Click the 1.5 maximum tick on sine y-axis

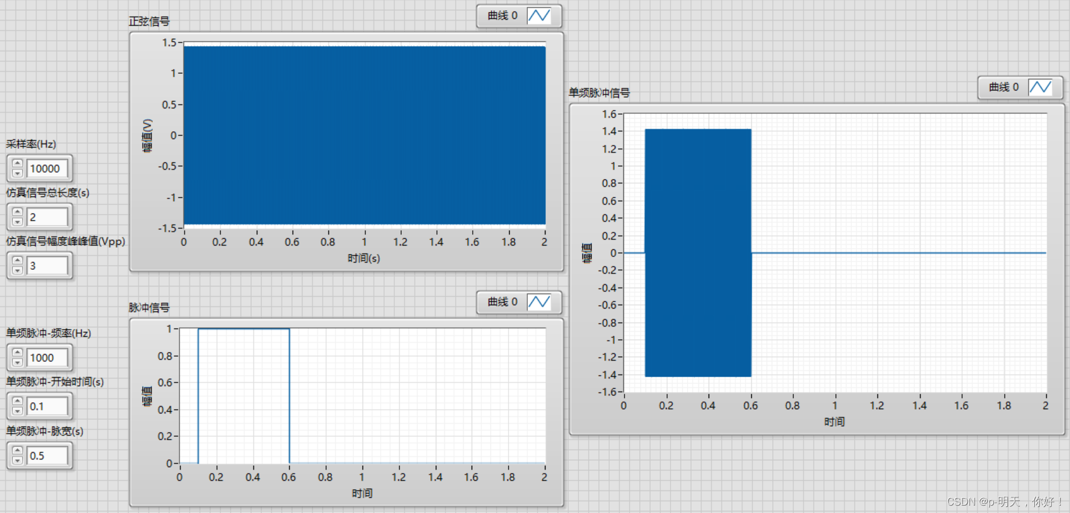pos(169,43)
